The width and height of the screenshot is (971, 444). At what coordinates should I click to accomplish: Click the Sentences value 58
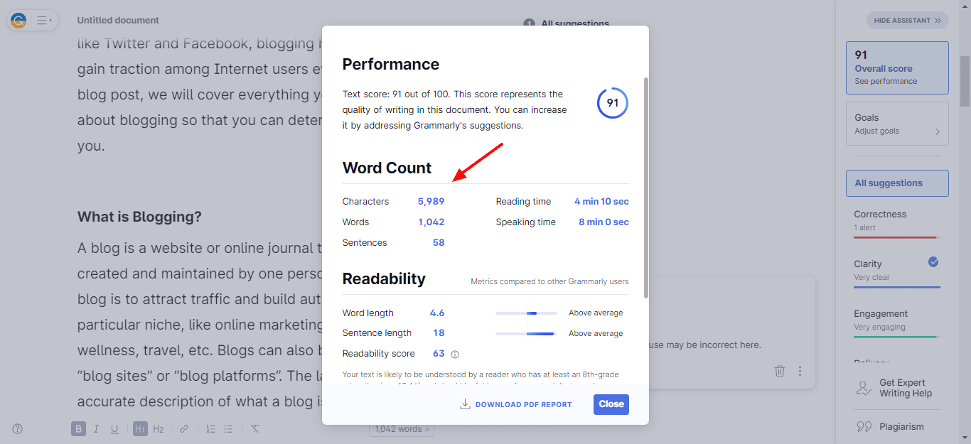click(x=439, y=243)
